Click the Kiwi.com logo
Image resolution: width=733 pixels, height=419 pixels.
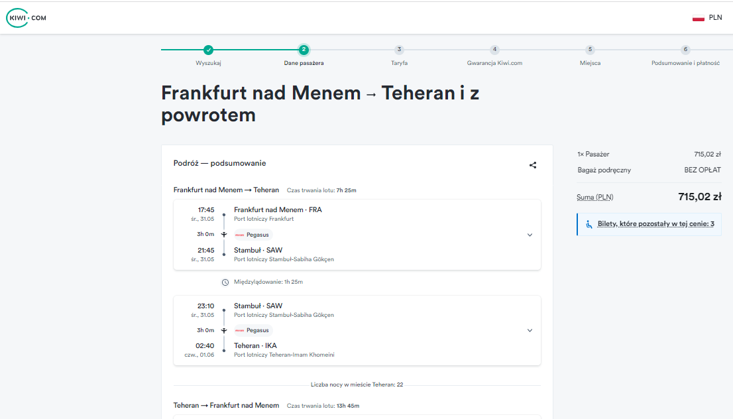click(27, 18)
